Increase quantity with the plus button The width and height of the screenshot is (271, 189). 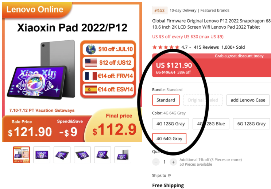[x=173, y=162]
